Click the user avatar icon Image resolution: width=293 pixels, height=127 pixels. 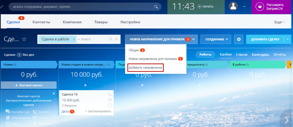233,6
